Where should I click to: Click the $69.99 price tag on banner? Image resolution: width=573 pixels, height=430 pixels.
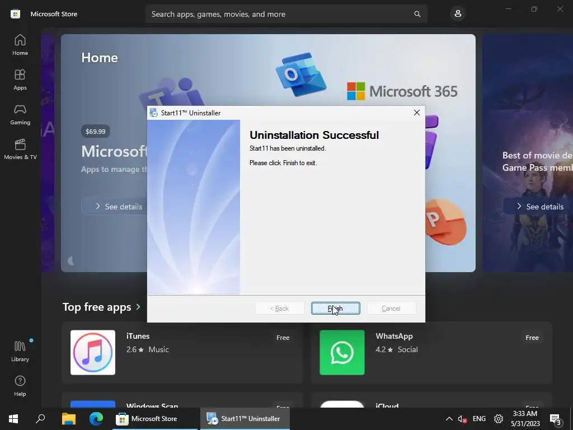tap(95, 131)
